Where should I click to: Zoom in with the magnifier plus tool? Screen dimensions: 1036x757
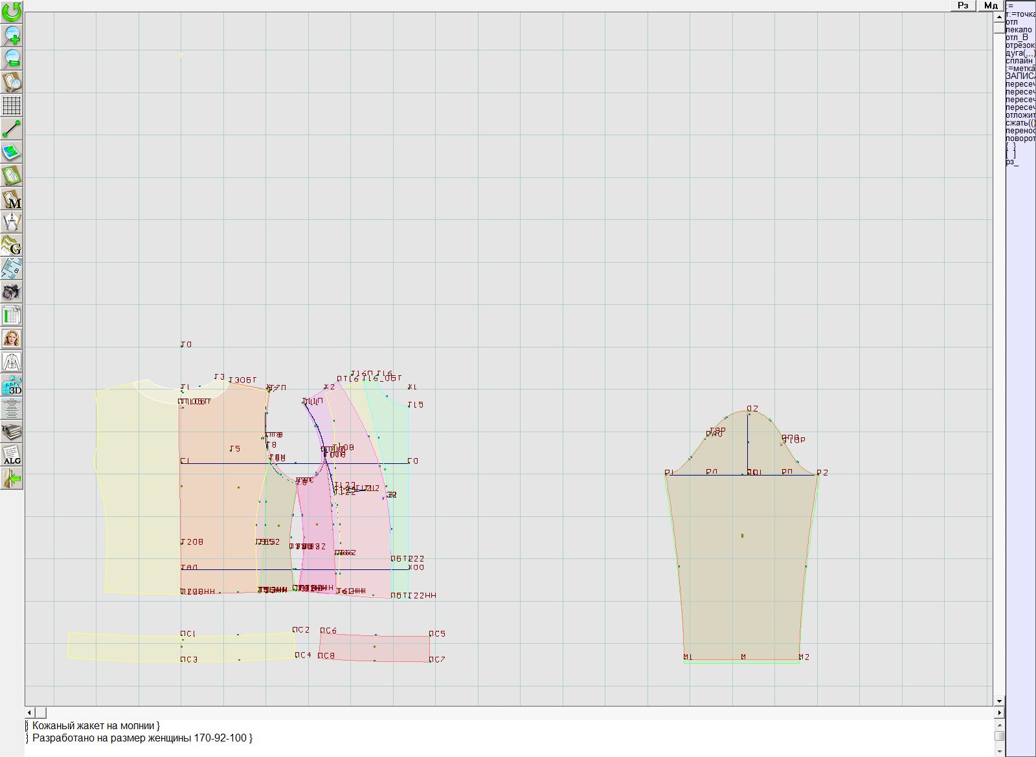12,35
